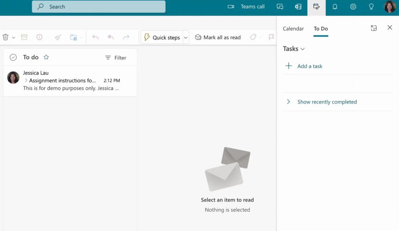Screen dimensions: 399x231
Task: Open the notifications bell
Action: [x=335, y=7]
